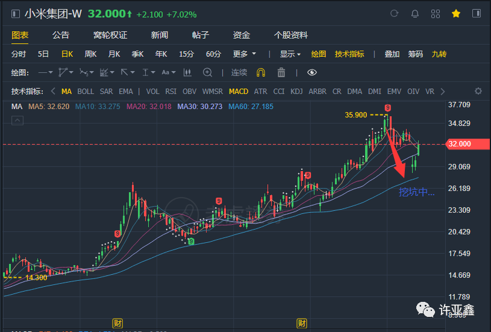Select the 5日 timeframe

click(x=43, y=54)
